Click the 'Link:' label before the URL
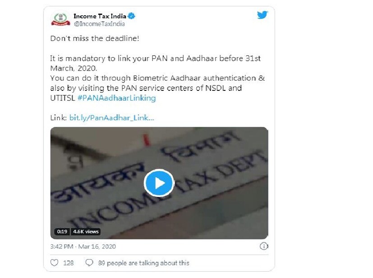The height and width of the screenshot is (278, 373). [x=59, y=118]
